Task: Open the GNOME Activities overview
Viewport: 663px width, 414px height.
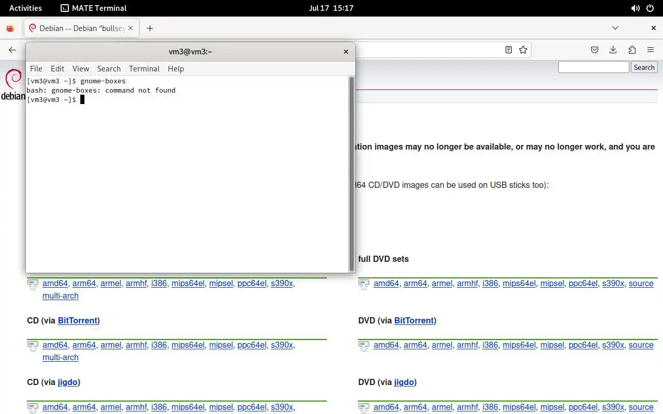Action: tap(25, 8)
